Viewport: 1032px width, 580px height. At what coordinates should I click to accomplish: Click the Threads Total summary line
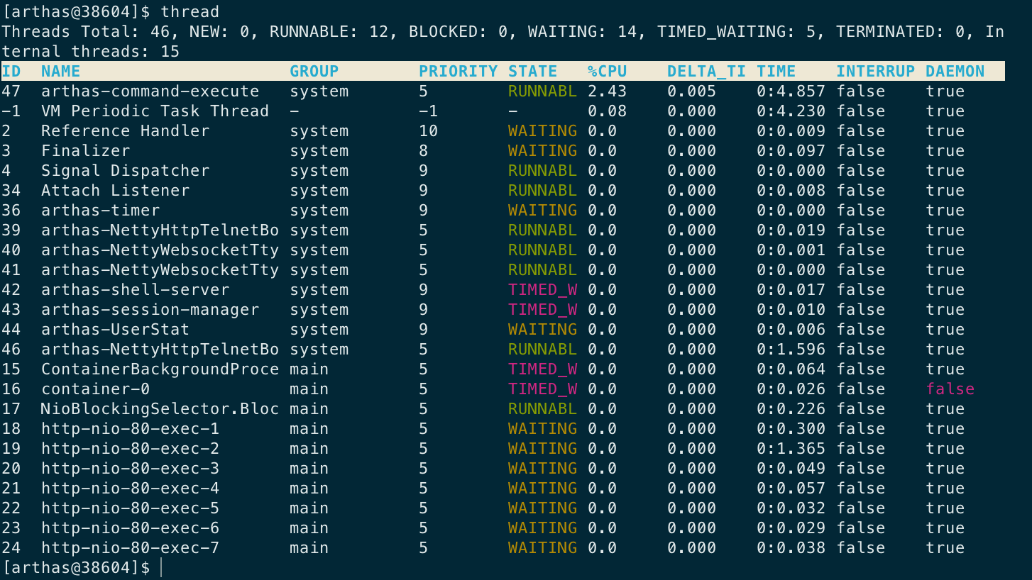(503, 32)
